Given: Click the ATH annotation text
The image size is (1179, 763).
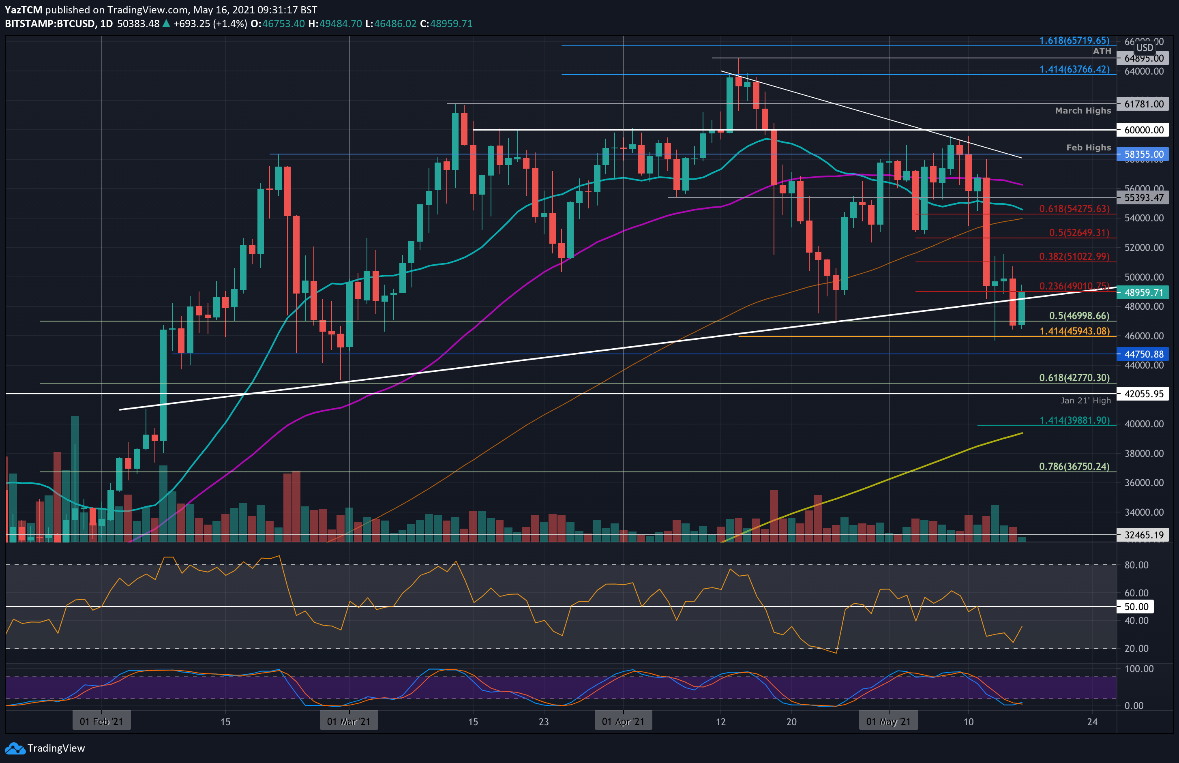Looking at the screenshot, I should 1102,51.
